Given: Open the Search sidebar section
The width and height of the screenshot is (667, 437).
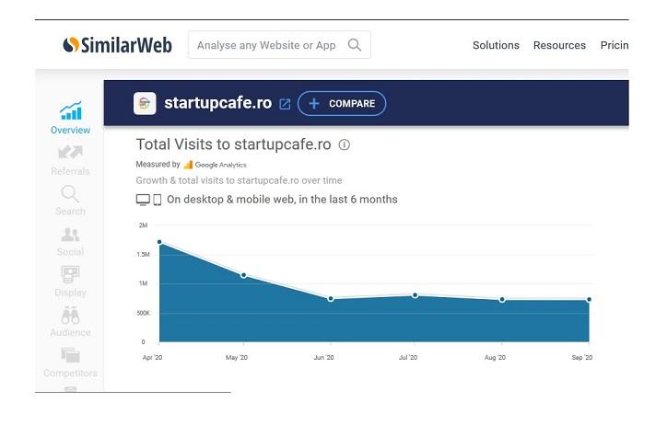Looking at the screenshot, I should click(x=70, y=193).
